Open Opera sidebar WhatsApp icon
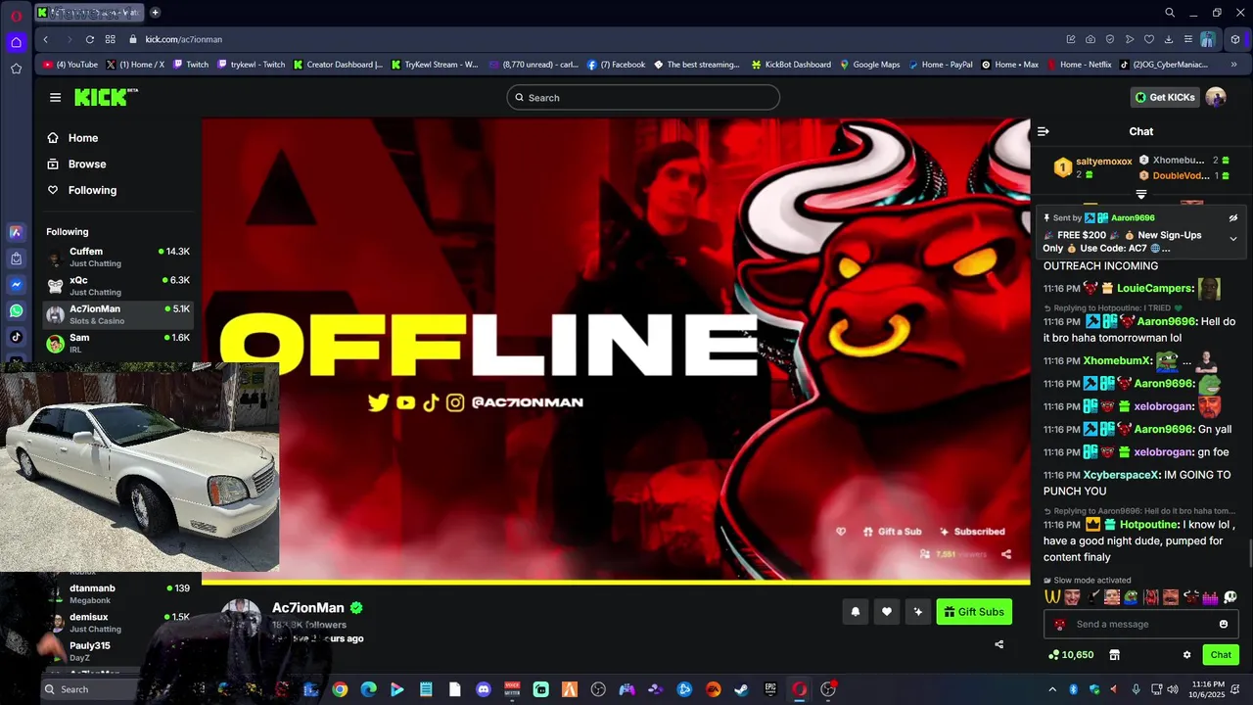1253x705 pixels. (16, 310)
